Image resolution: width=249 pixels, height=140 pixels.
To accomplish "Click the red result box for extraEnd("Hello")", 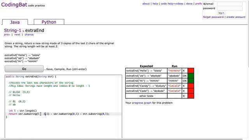I will point(191,71).
